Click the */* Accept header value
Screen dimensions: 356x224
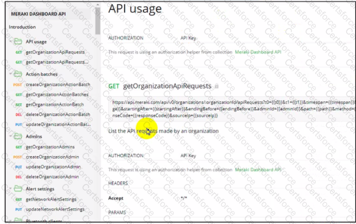pos(184,198)
